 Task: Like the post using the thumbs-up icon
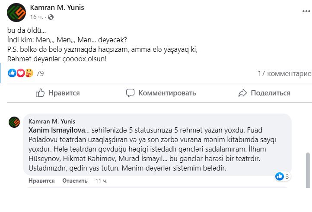tap(40, 93)
